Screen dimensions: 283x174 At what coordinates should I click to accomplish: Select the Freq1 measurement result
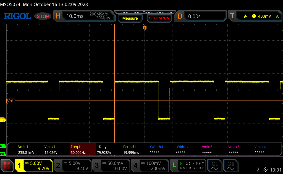(82, 149)
